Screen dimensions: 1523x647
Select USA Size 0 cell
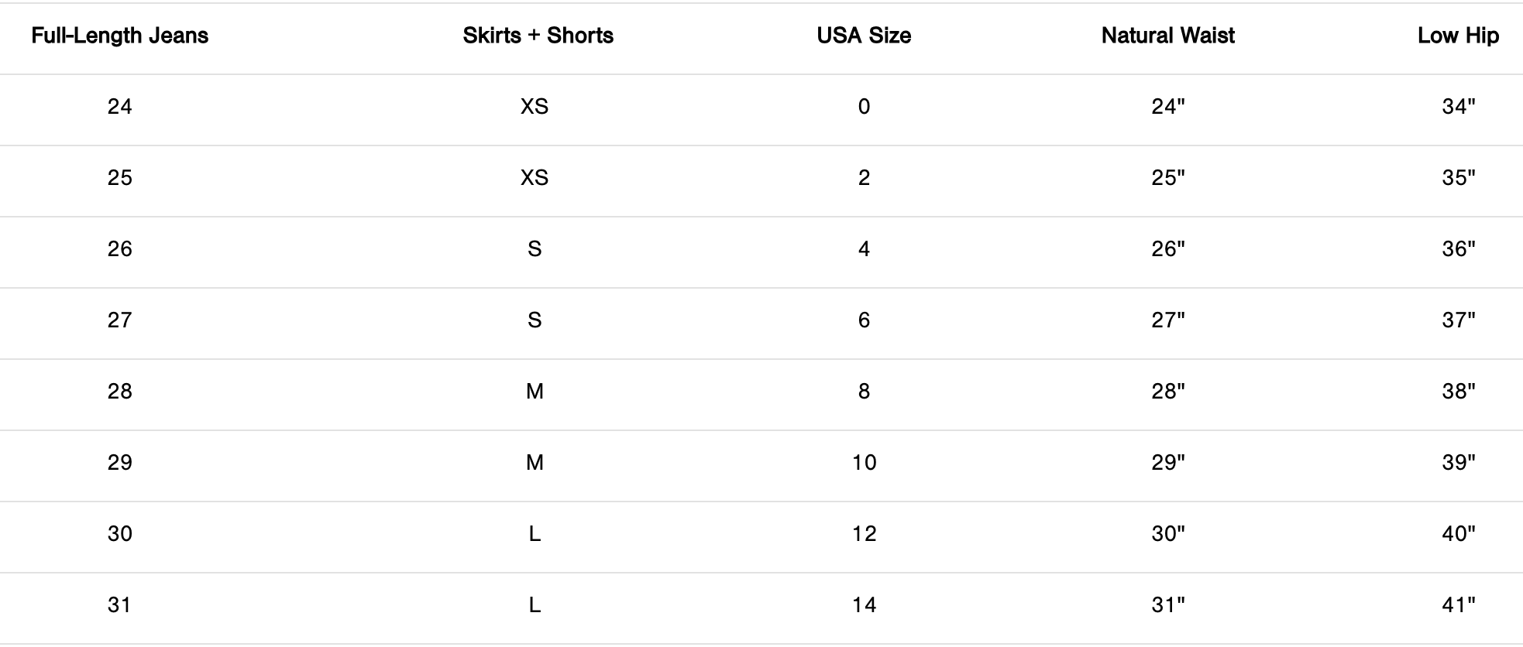[x=864, y=107]
